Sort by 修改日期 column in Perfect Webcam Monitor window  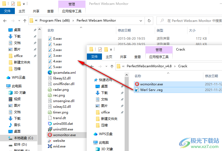pos(124,31)
